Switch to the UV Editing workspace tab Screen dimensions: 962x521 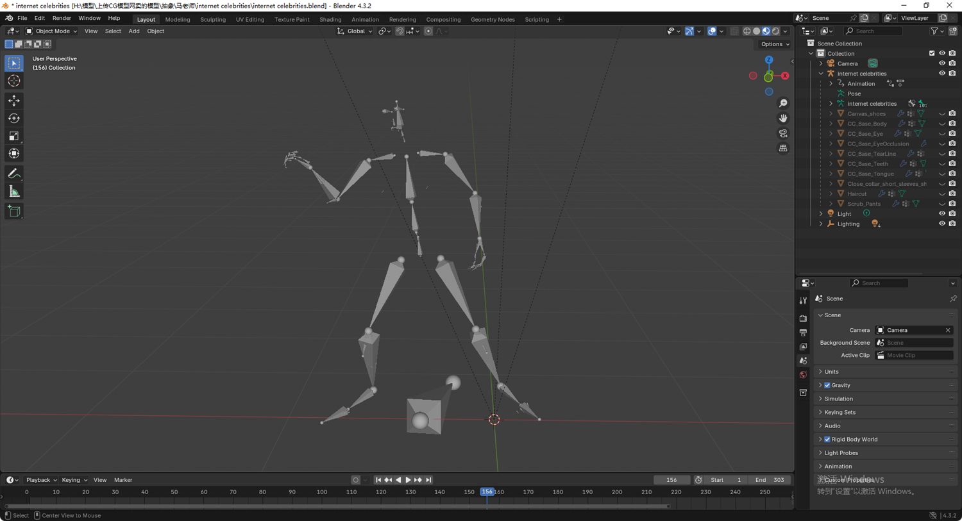click(250, 19)
